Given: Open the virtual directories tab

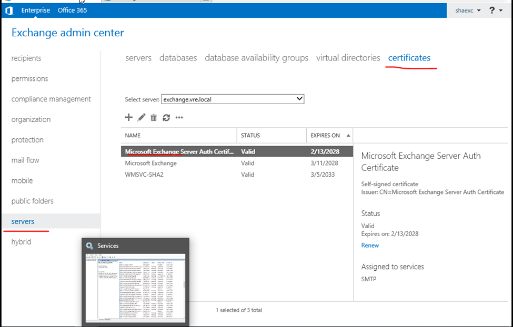Looking at the screenshot, I should 348,58.
